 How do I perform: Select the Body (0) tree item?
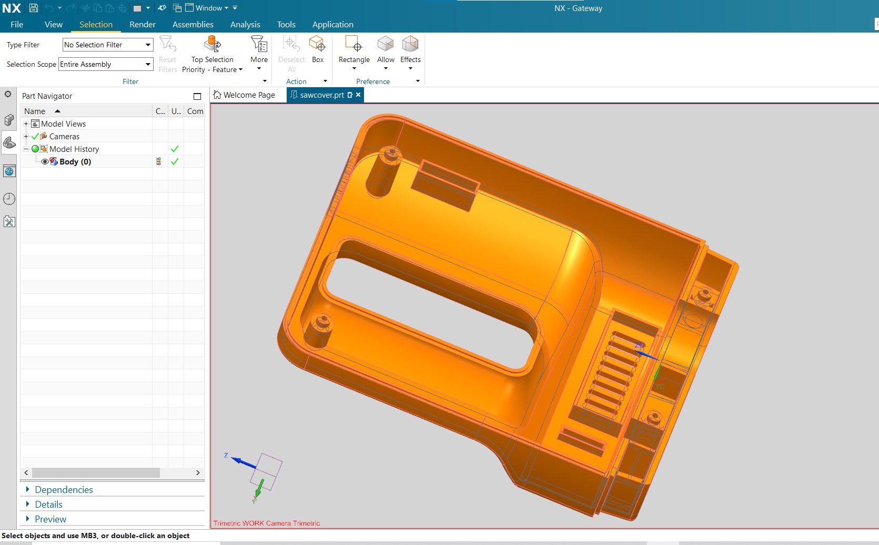(75, 161)
